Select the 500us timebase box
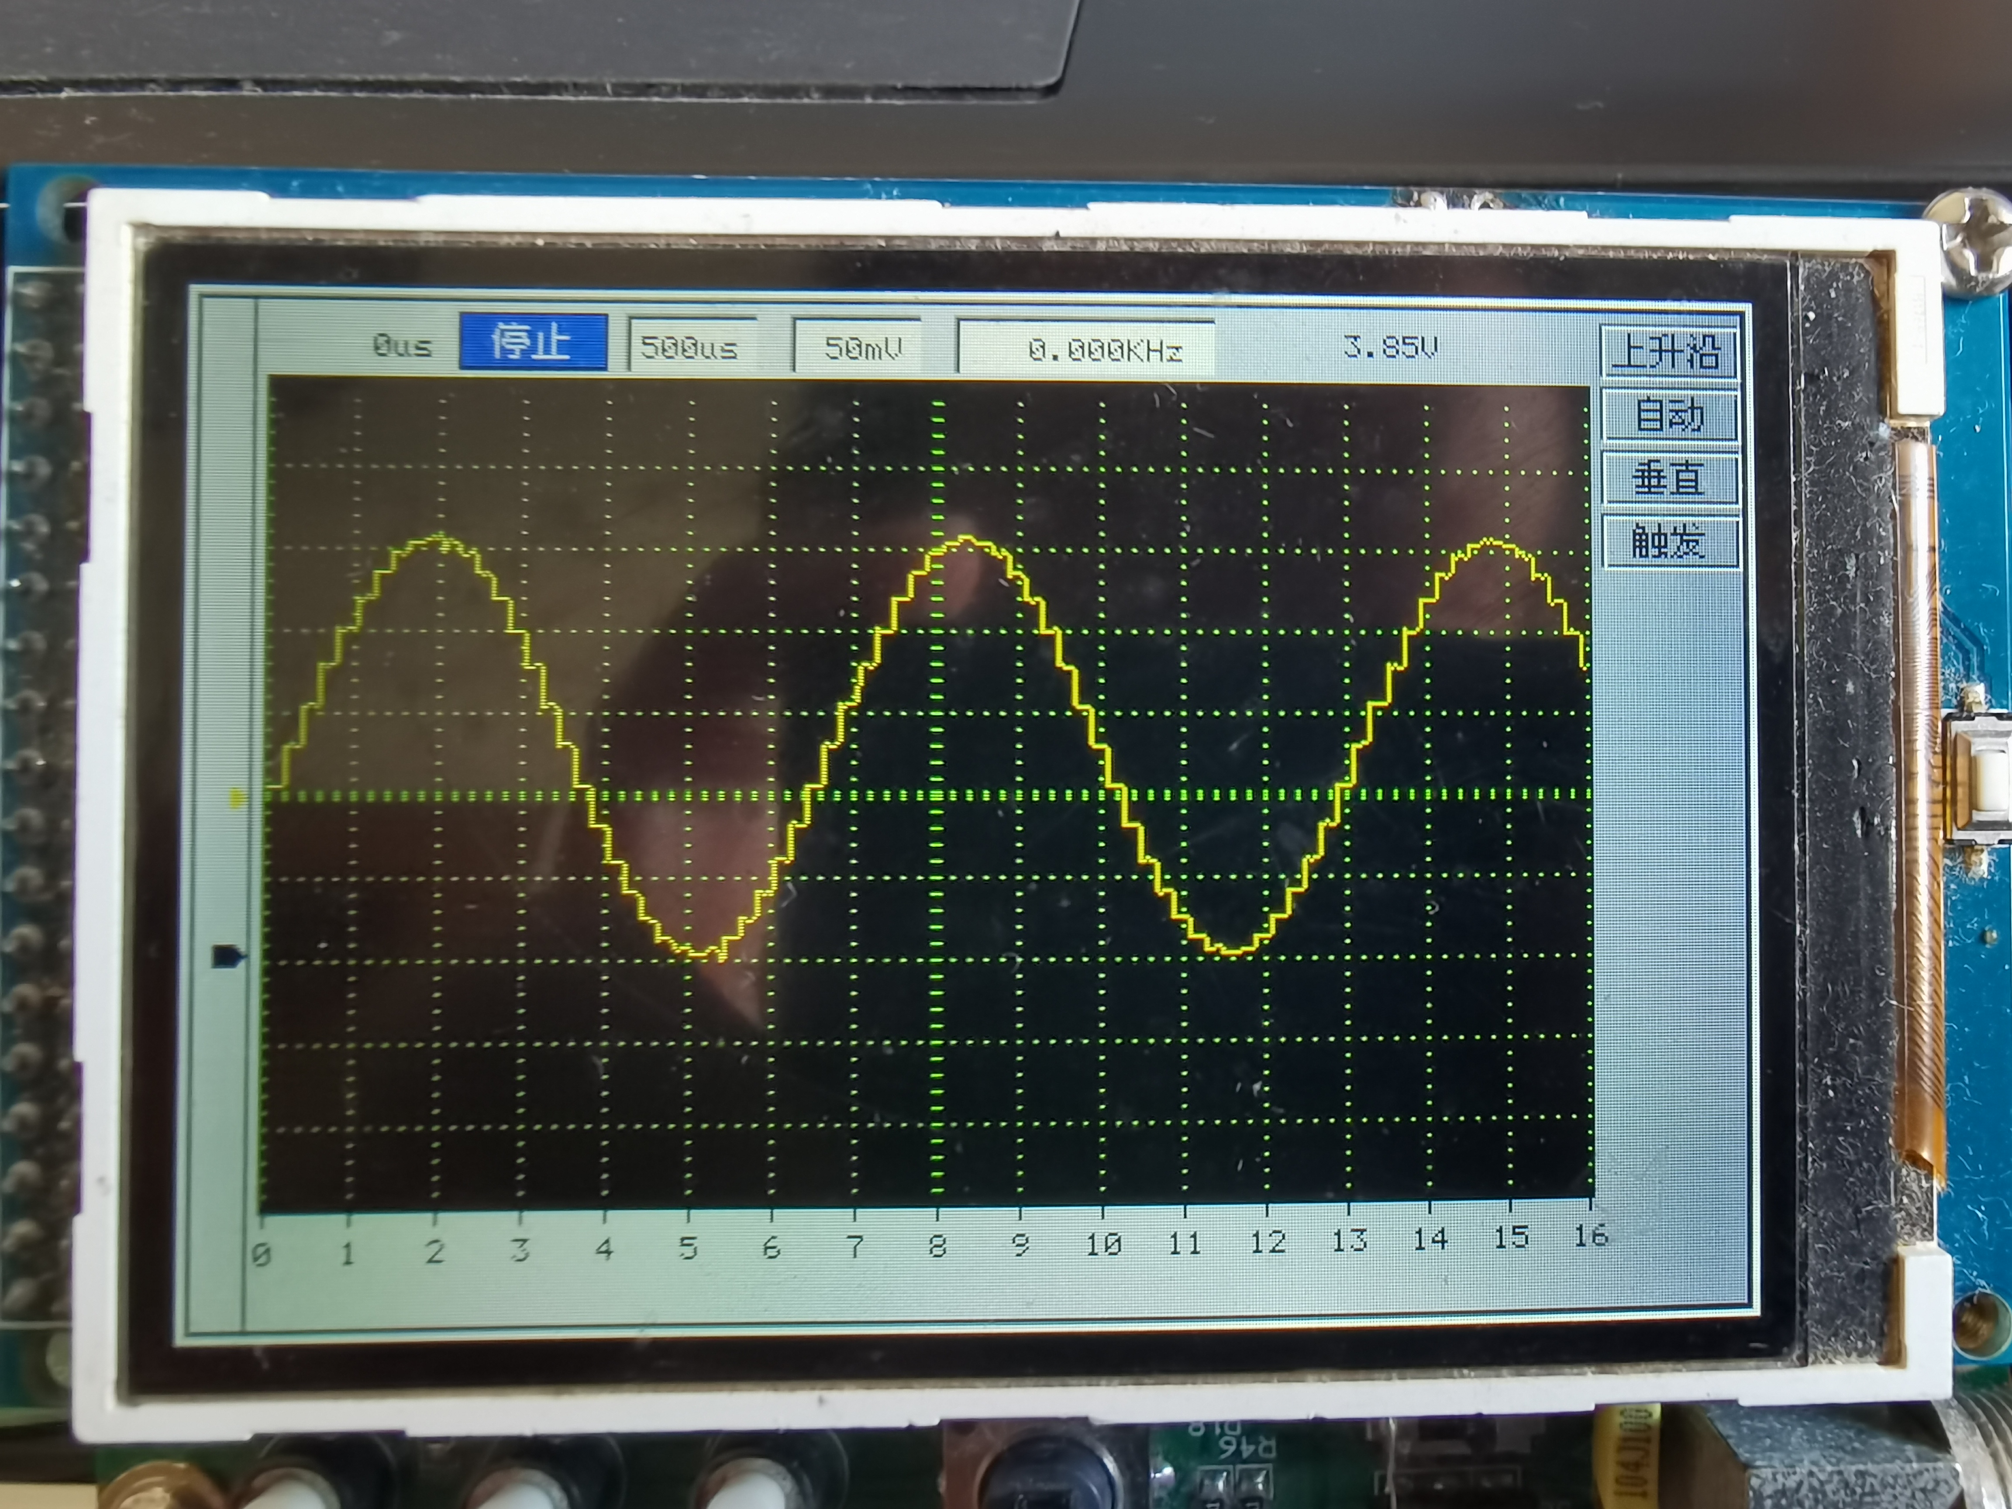The height and width of the screenshot is (1509, 2012). coord(691,346)
